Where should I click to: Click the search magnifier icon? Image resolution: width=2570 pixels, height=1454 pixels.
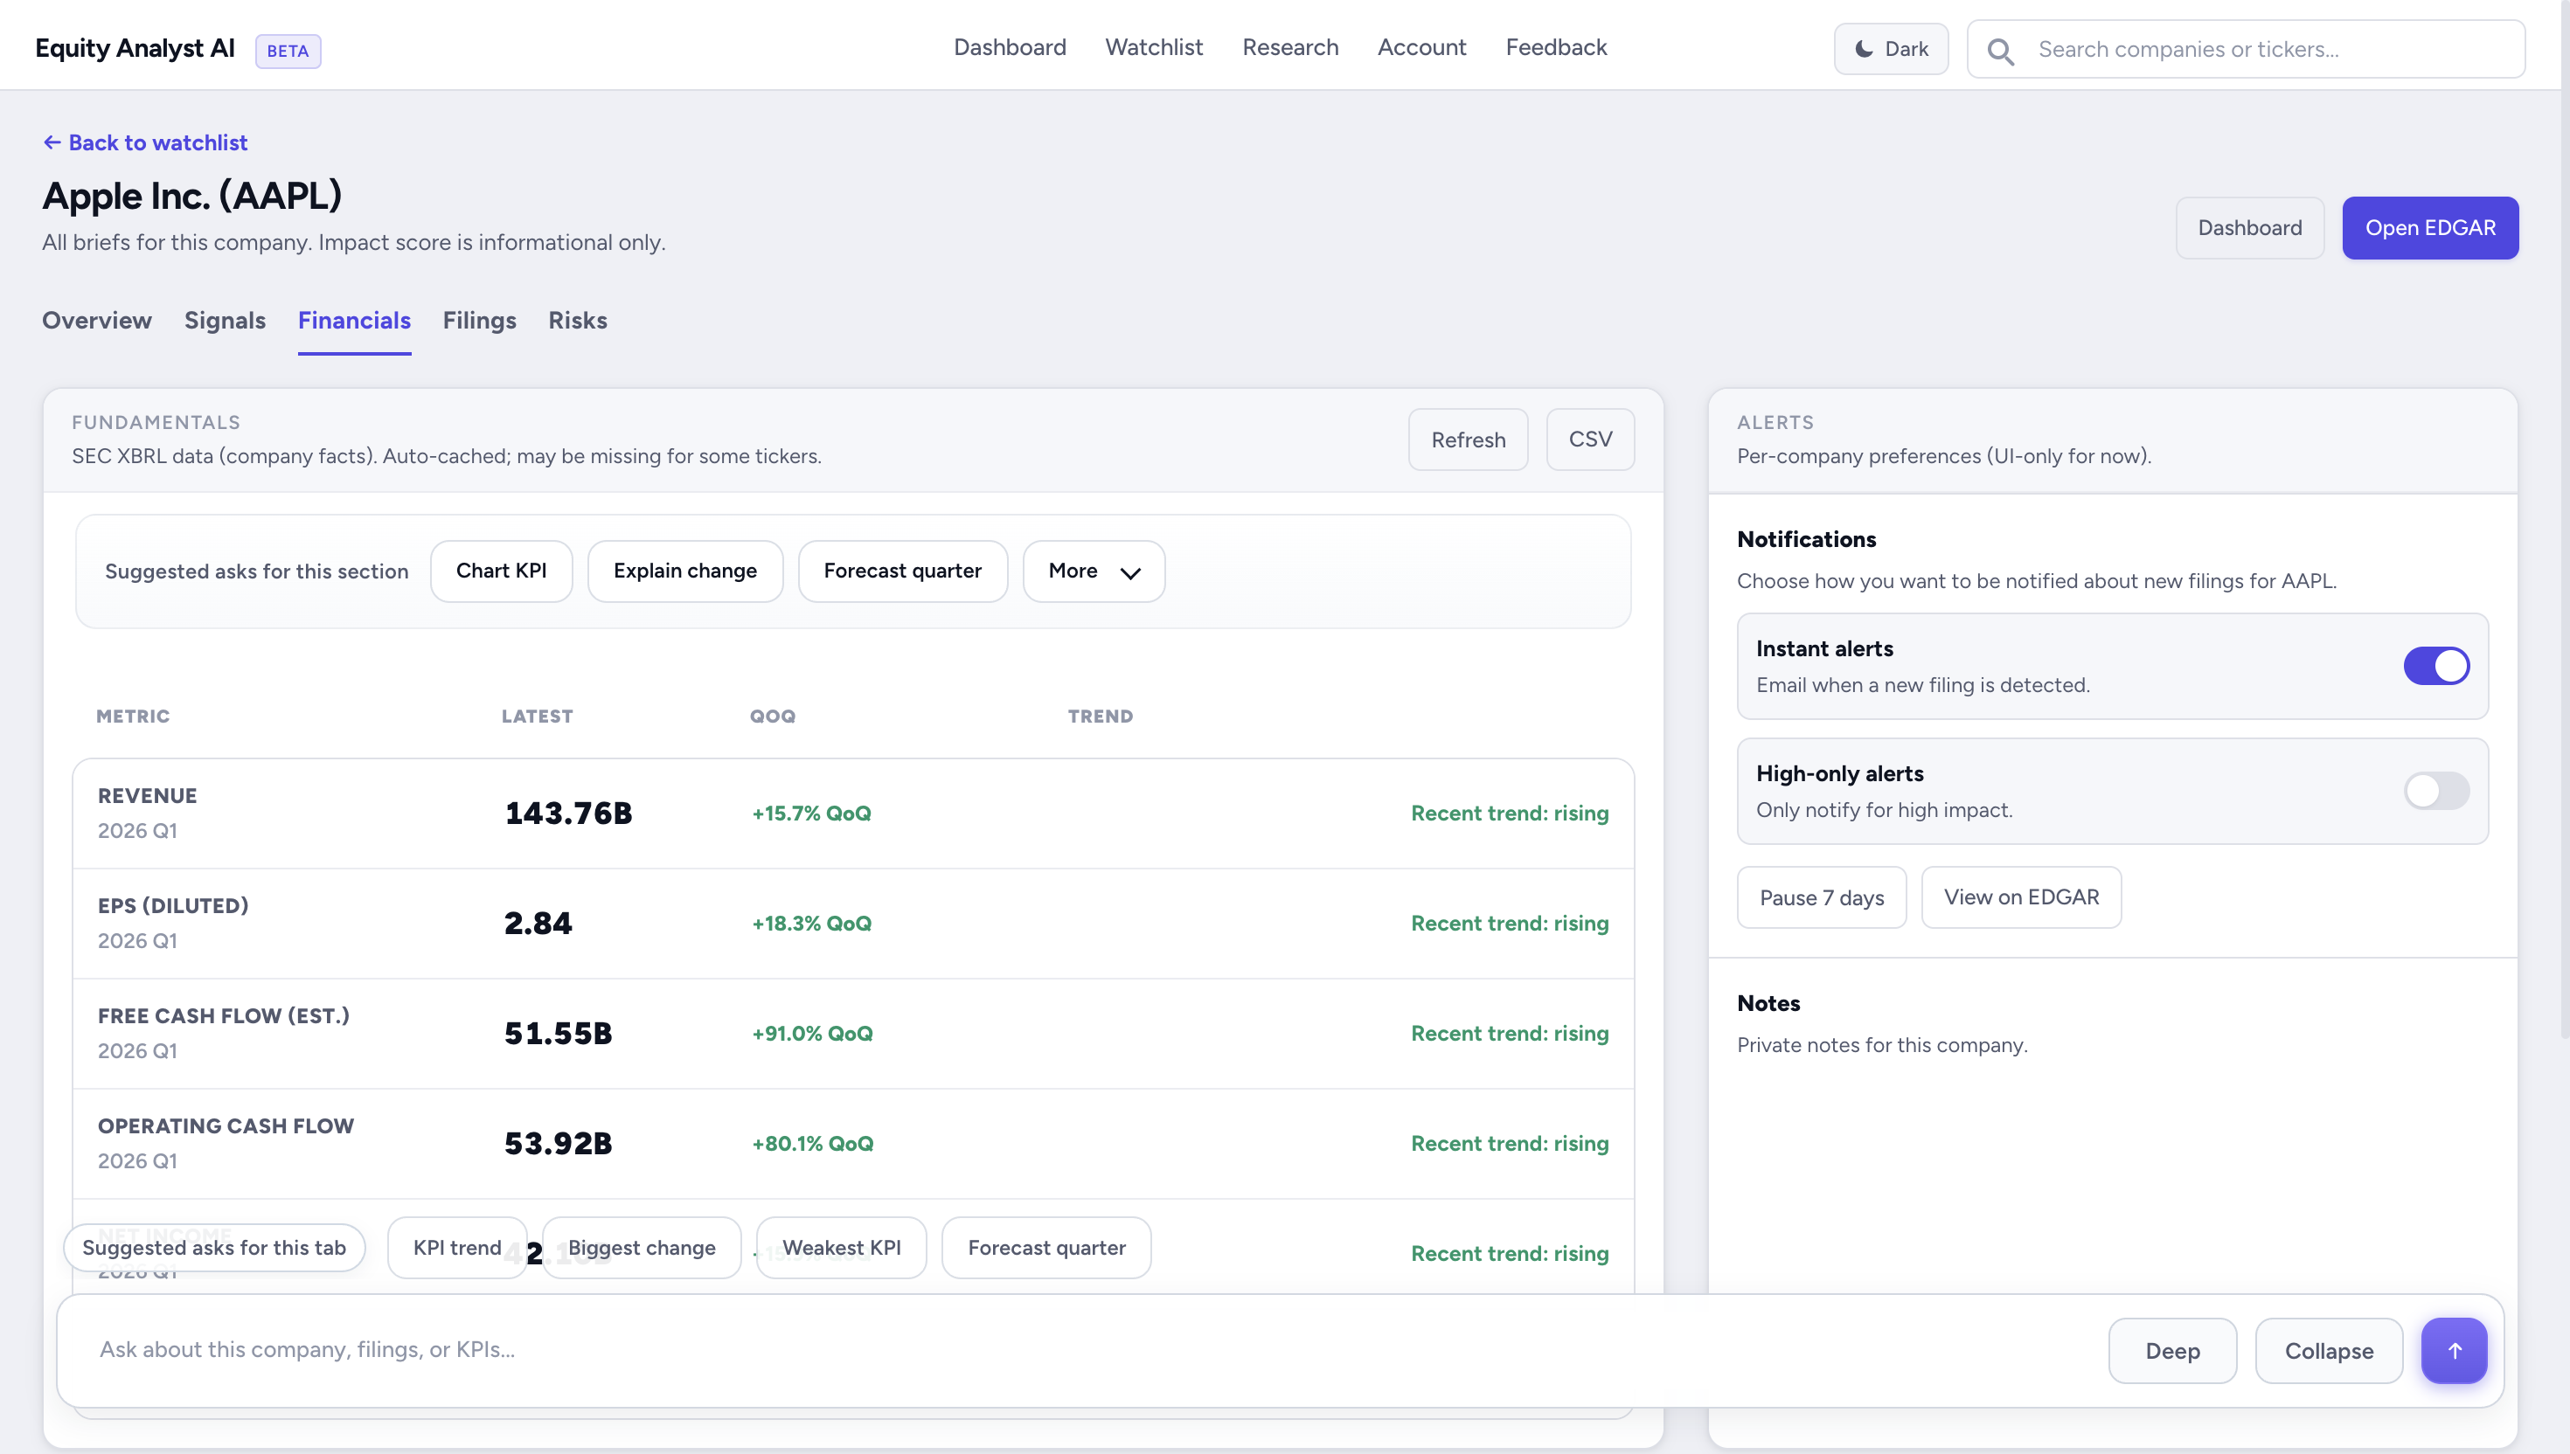pyautogui.click(x=2000, y=49)
